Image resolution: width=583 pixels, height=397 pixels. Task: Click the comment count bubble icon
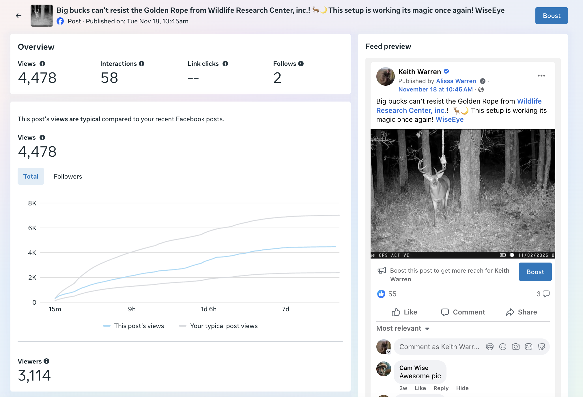point(546,294)
